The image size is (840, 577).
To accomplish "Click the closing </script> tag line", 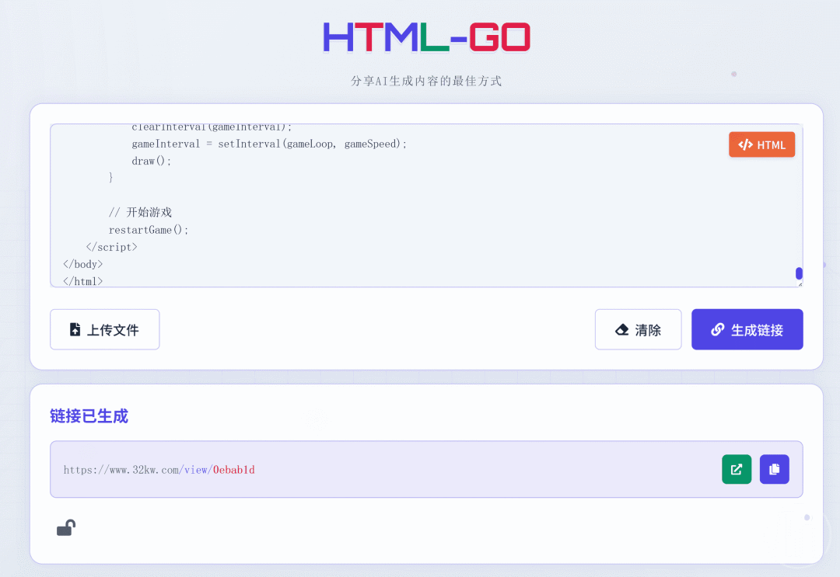I will click(x=111, y=247).
